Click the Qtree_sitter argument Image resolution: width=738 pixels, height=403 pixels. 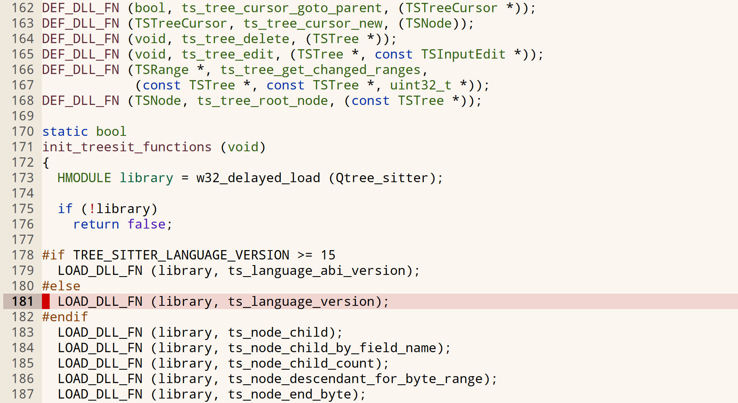click(382, 178)
